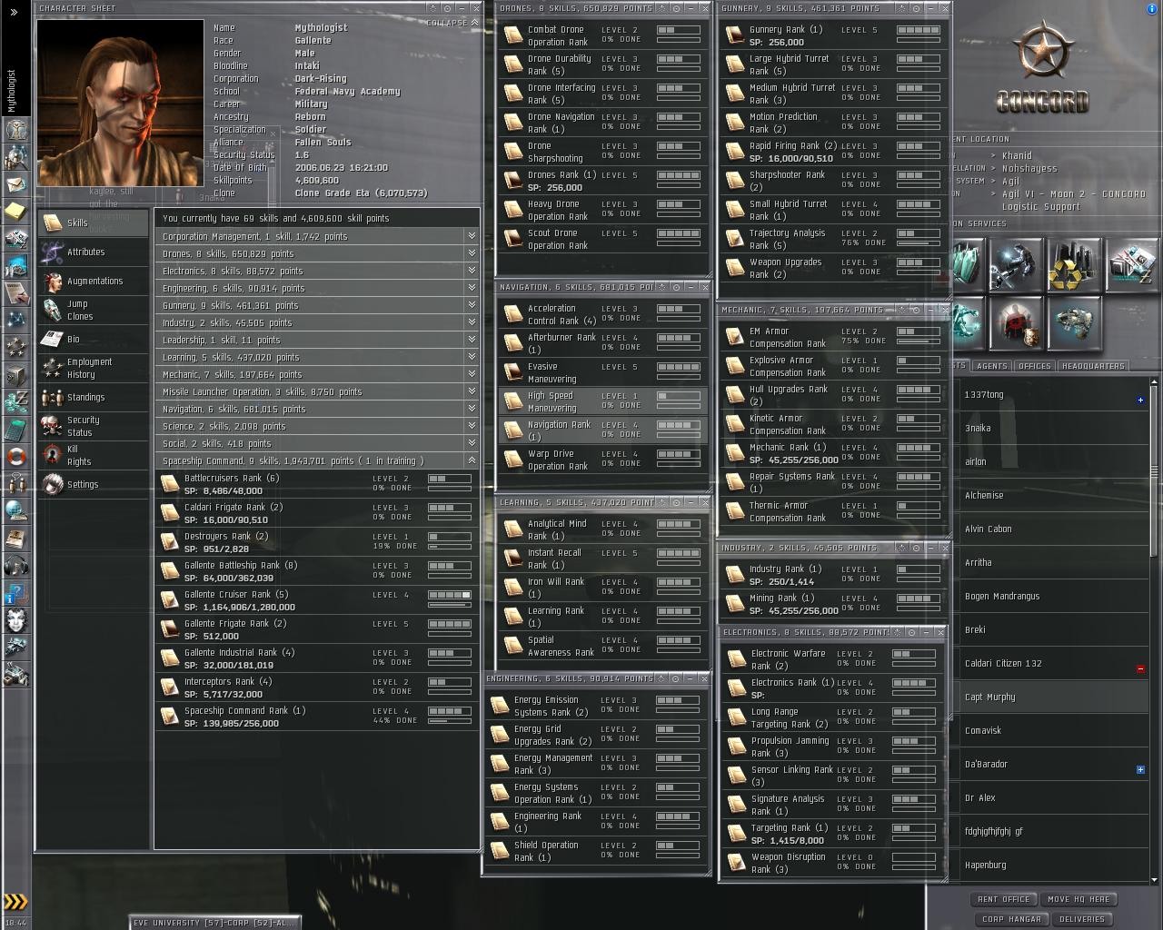Screen dimensions: 1163x930
Task: Click the Move HQ Here button
Action: coord(1079,899)
